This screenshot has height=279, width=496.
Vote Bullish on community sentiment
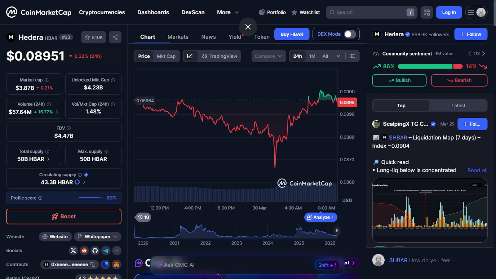399,80
